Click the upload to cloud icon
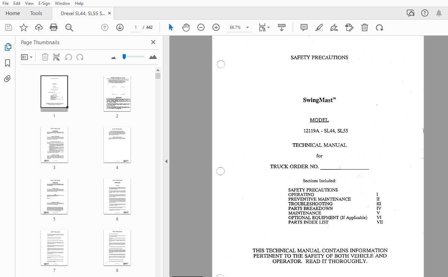Viewport: 448px width, 277px height. pyautogui.click(x=39, y=27)
